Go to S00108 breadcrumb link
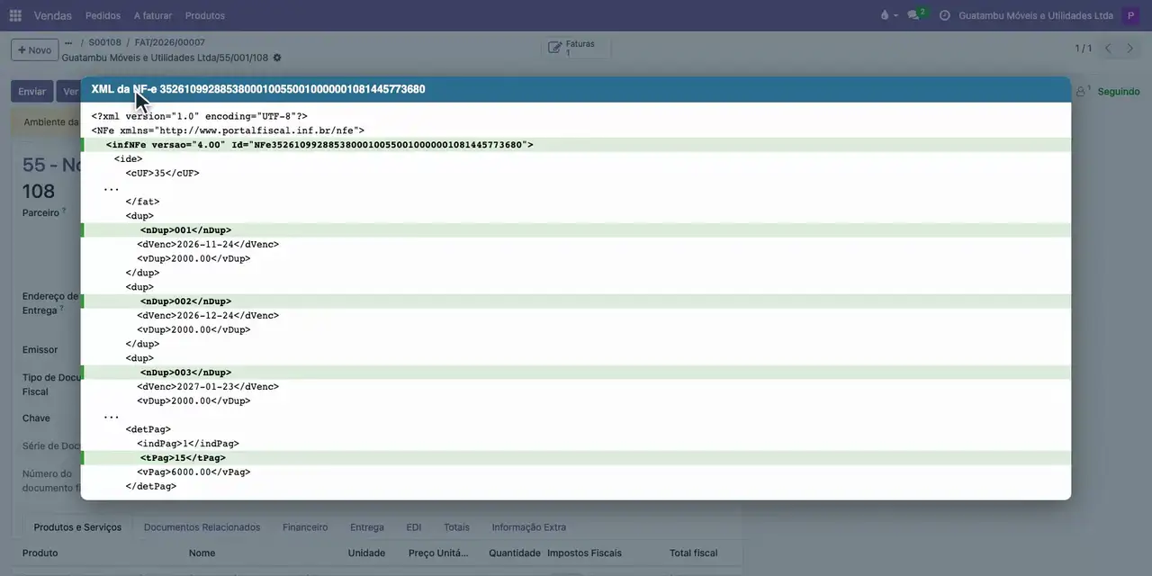Viewport: 1152px width, 576px height. 104,42
